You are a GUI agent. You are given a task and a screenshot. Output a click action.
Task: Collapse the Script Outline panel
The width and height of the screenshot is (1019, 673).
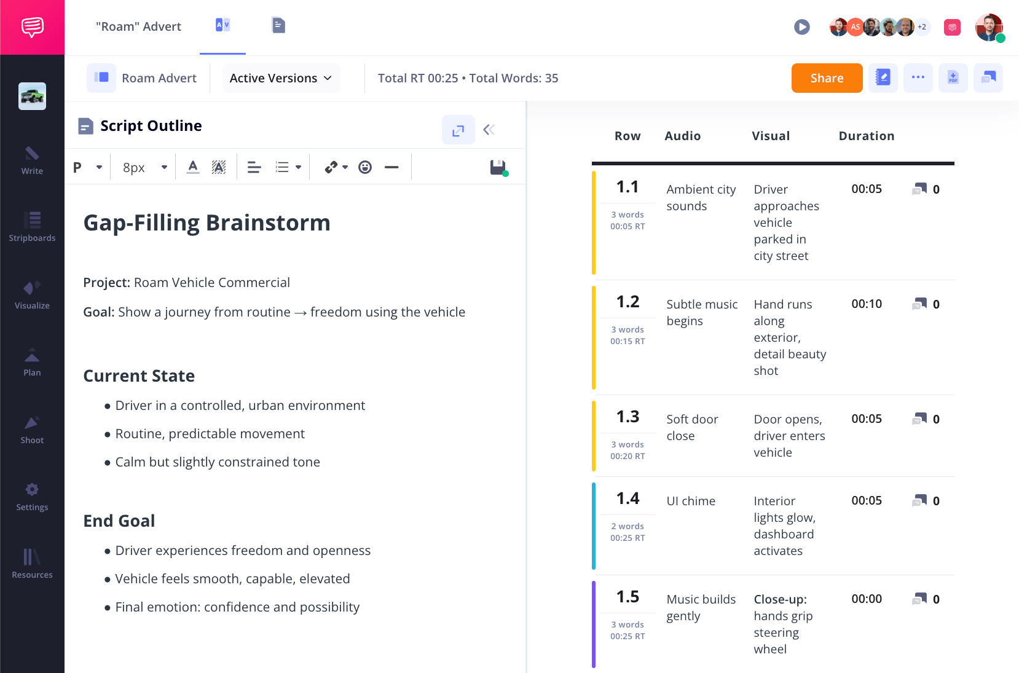coord(489,130)
